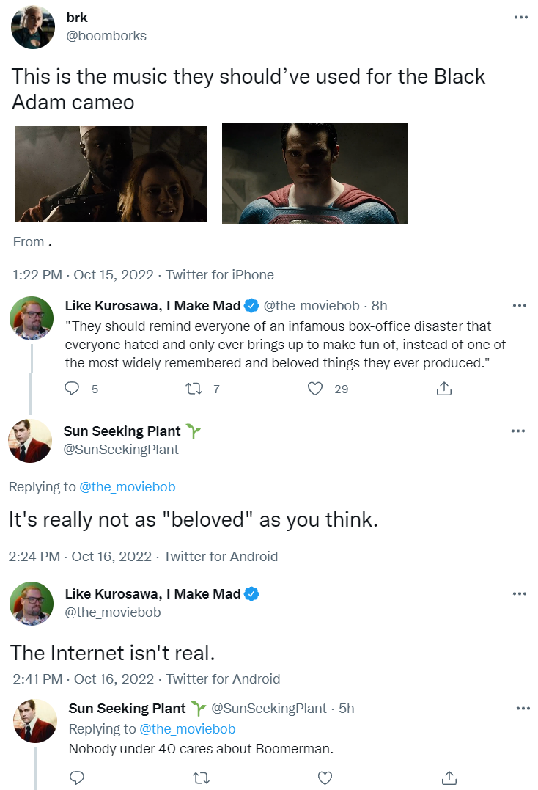Open more options on "not as beloved" tweet
The height and width of the screenshot is (790, 538).
tap(517, 431)
